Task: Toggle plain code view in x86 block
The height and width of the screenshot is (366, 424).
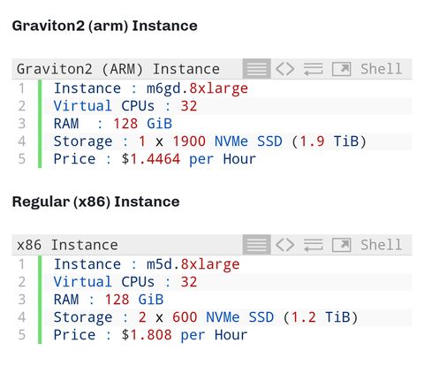Action: click(x=284, y=245)
